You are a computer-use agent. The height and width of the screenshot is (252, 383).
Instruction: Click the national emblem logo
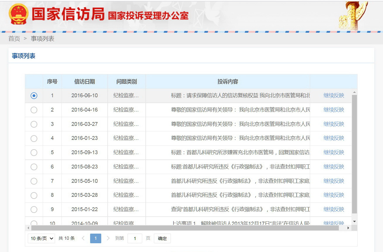click(19, 14)
